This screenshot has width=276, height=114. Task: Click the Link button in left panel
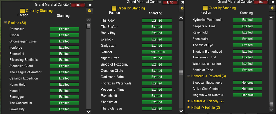pyautogui.click(x=78, y=5)
